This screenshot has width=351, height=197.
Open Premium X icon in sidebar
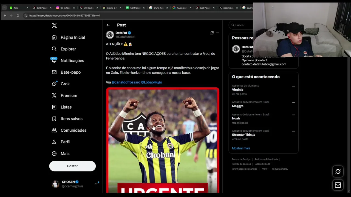[54, 95]
